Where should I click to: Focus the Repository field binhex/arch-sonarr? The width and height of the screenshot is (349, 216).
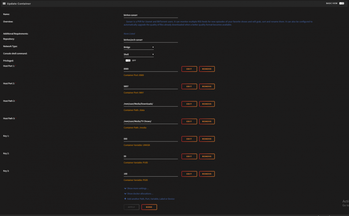tap(151, 40)
